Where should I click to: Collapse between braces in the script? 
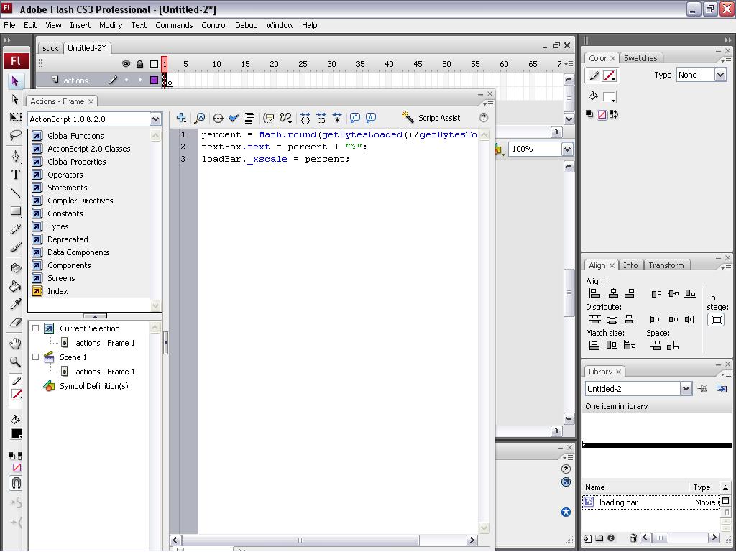coord(305,118)
